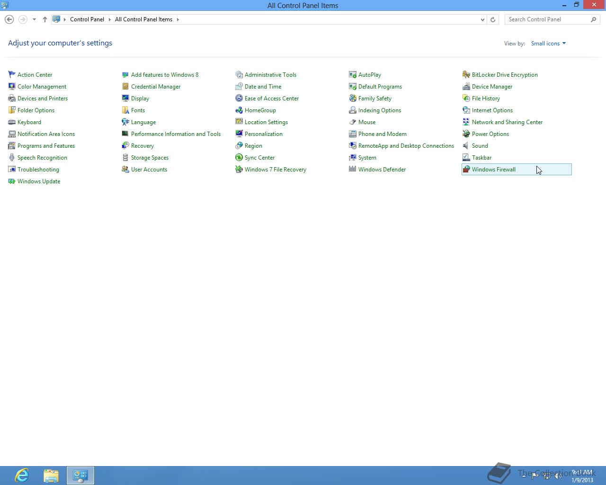Open the File History link
Viewport: 606px width, 485px height.
coord(486,98)
